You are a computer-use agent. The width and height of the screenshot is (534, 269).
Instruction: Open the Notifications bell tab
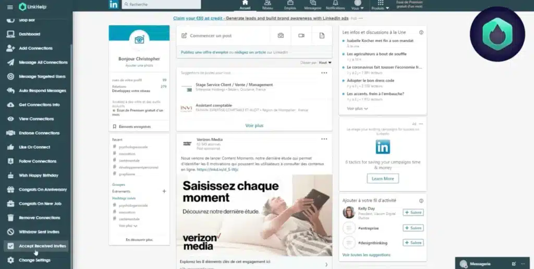pos(335,5)
